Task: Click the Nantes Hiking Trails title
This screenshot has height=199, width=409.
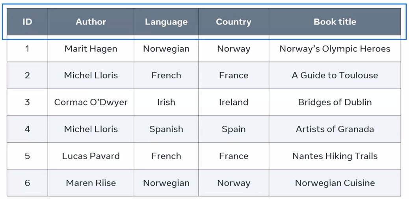Action: [x=335, y=156]
